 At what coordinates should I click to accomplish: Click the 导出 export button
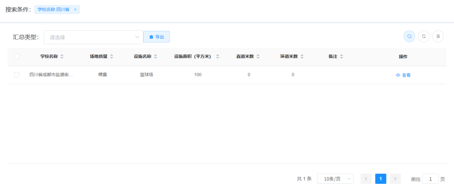click(156, 37)
